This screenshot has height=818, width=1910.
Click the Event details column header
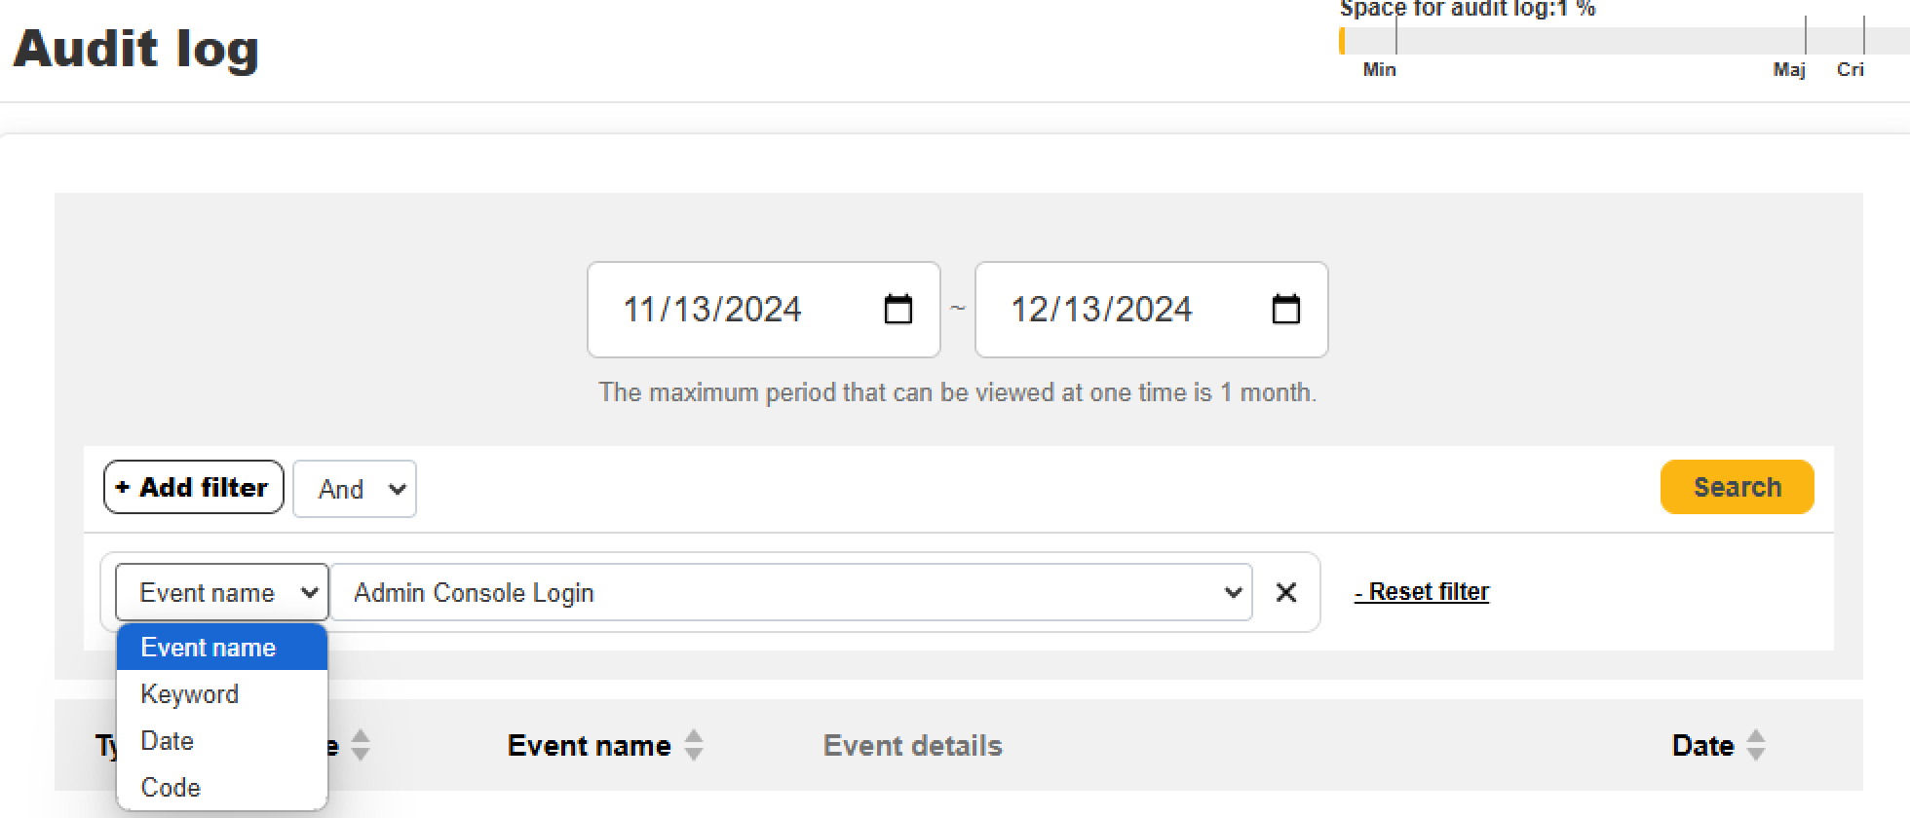tap(912, 746)
